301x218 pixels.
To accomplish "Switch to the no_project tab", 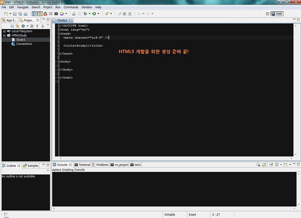I will (x=119, y=165).
